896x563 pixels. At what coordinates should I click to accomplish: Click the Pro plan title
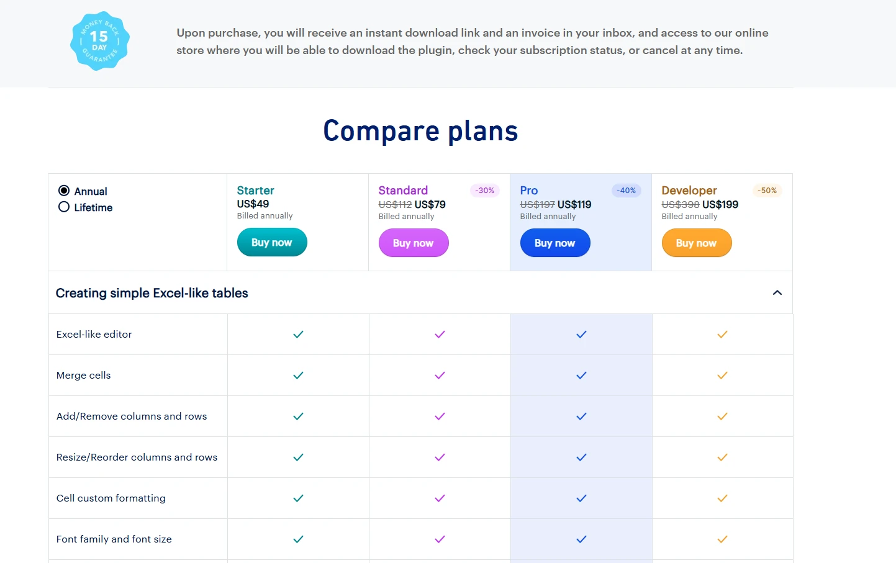529,191
